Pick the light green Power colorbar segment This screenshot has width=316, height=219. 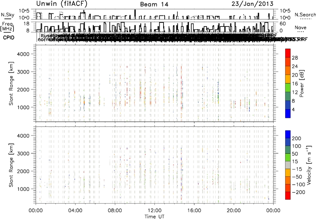coord(288,88)
